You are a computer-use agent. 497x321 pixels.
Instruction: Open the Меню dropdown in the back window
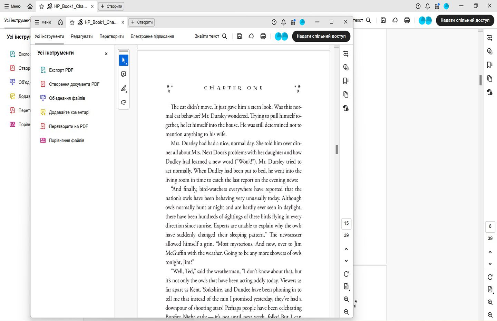(x=12, y=6)
